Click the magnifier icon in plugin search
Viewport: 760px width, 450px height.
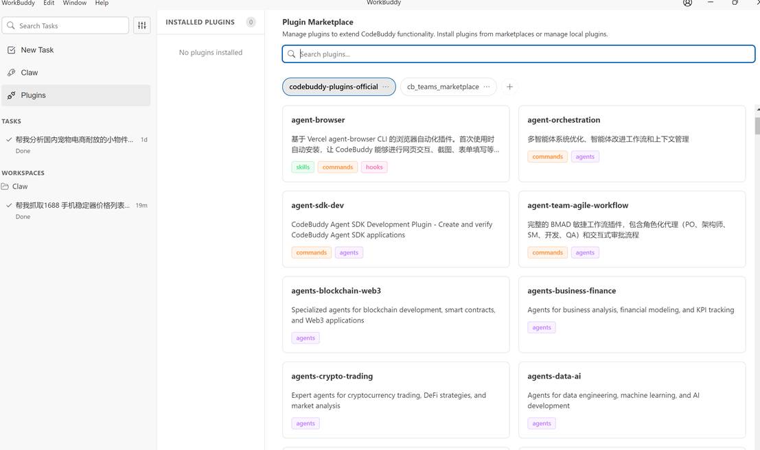click(x=291, y=54)
